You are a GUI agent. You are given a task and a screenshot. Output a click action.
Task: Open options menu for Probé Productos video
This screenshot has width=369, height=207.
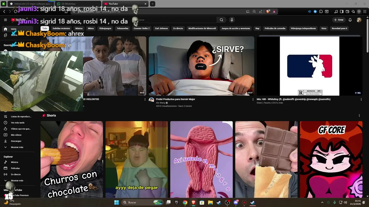[253, 99]
